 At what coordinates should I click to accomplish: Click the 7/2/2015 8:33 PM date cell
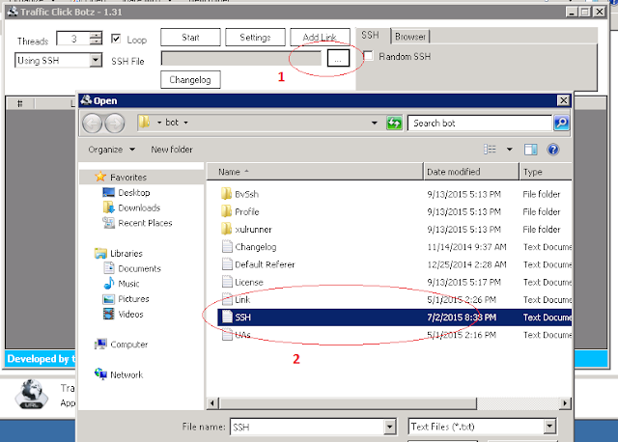462,318
